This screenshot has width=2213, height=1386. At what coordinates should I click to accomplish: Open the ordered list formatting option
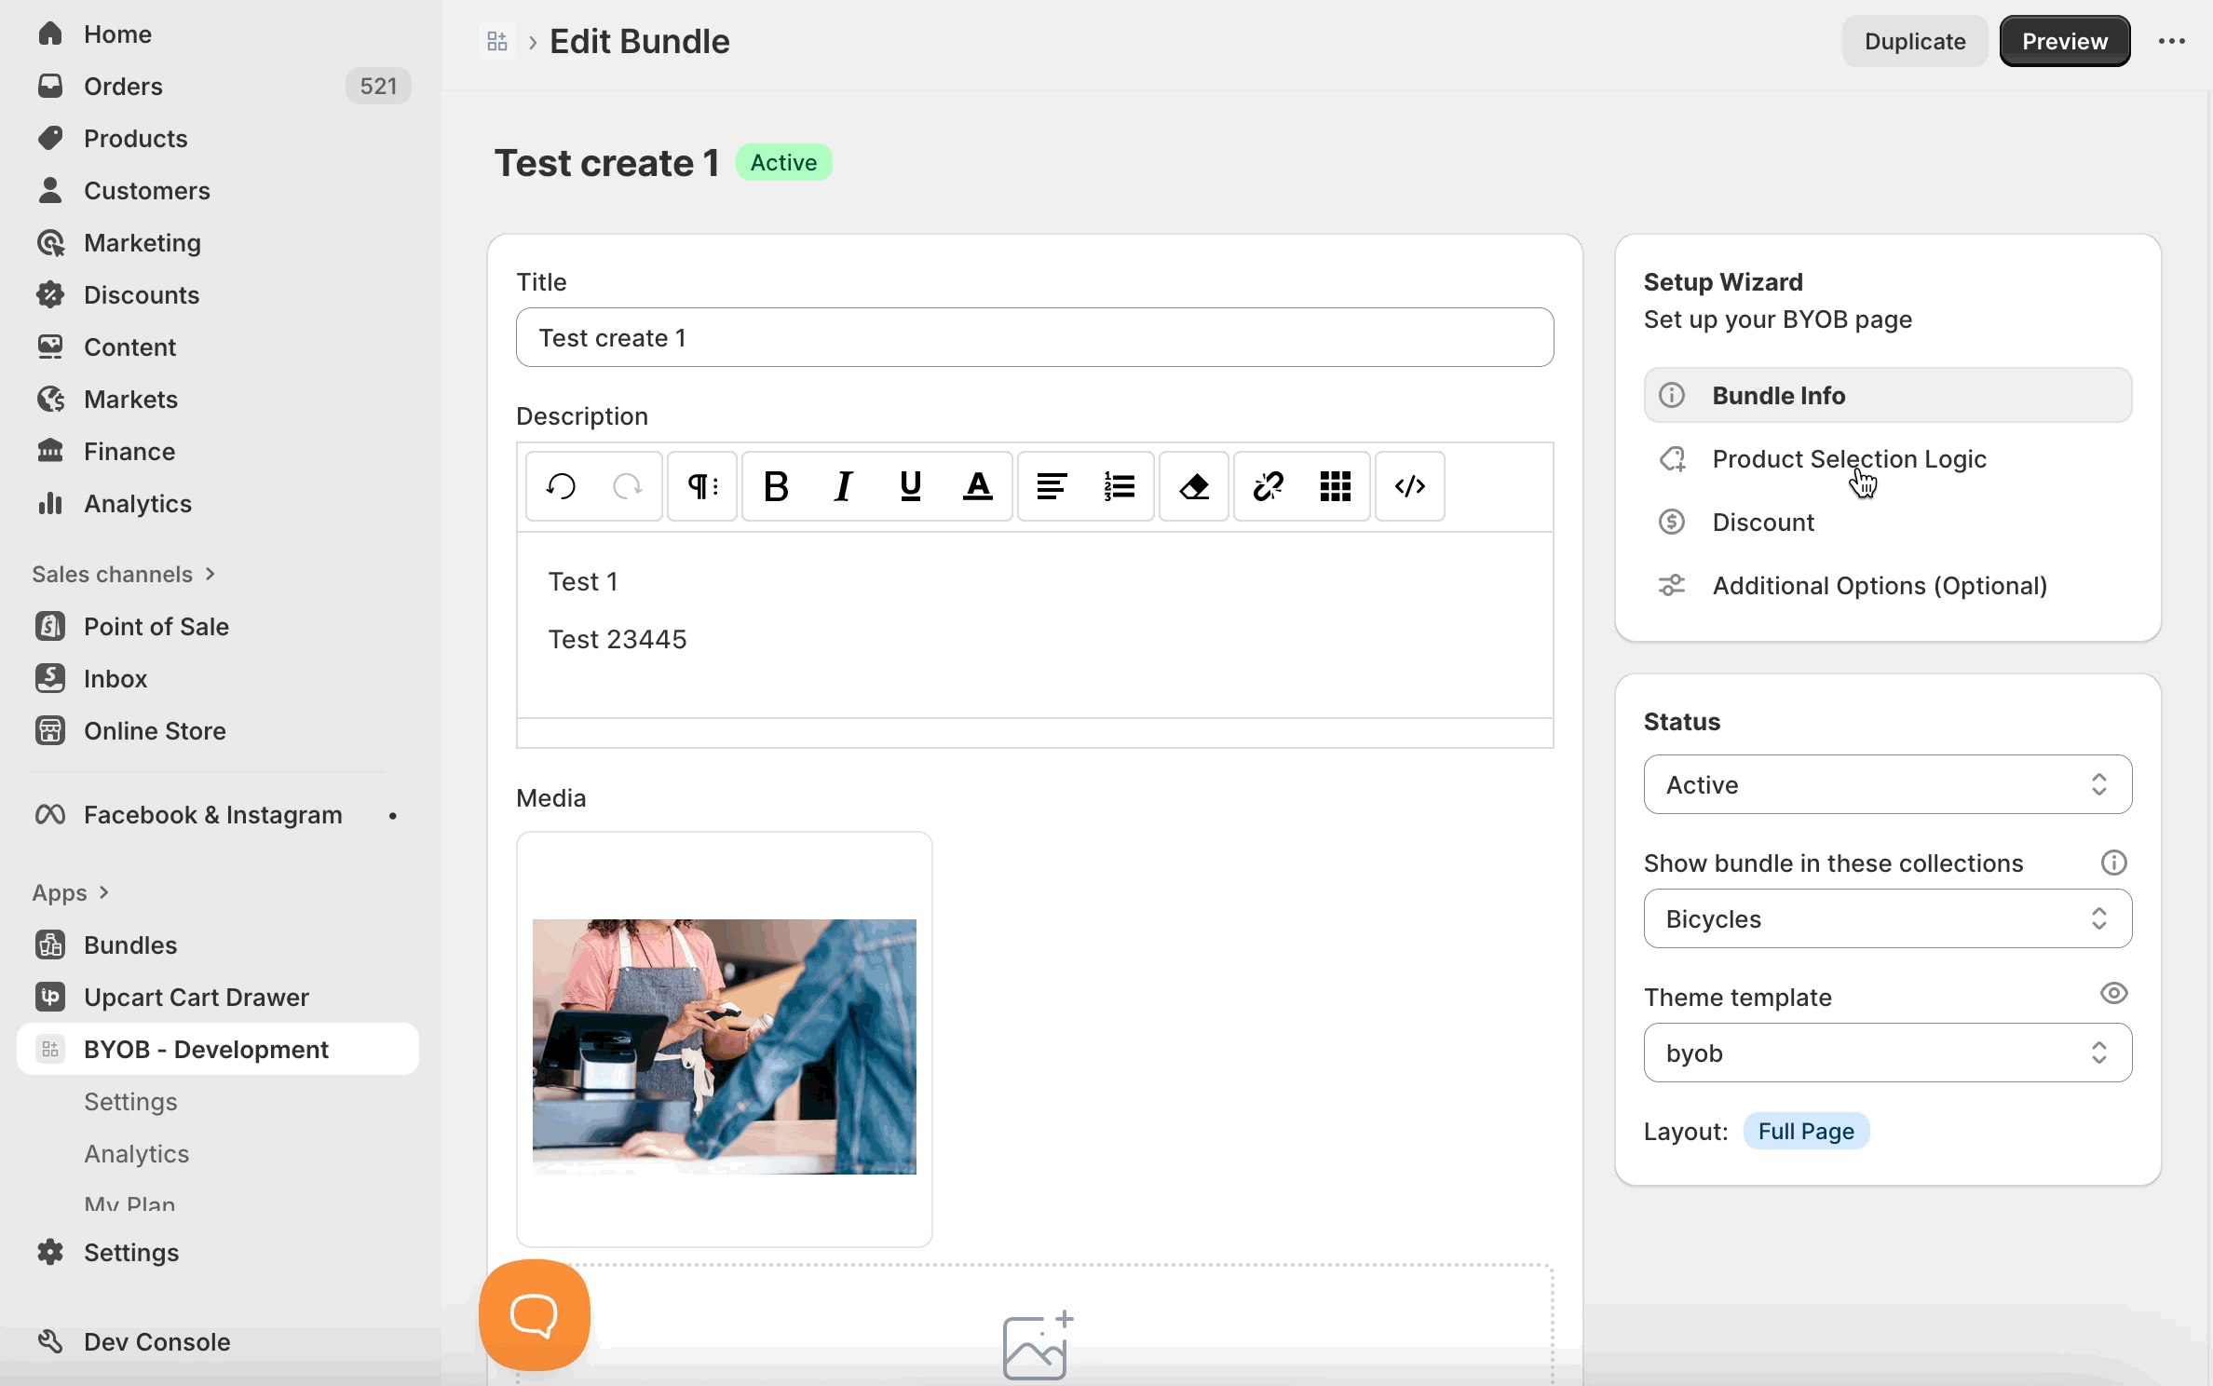[x=1119, y=486]
